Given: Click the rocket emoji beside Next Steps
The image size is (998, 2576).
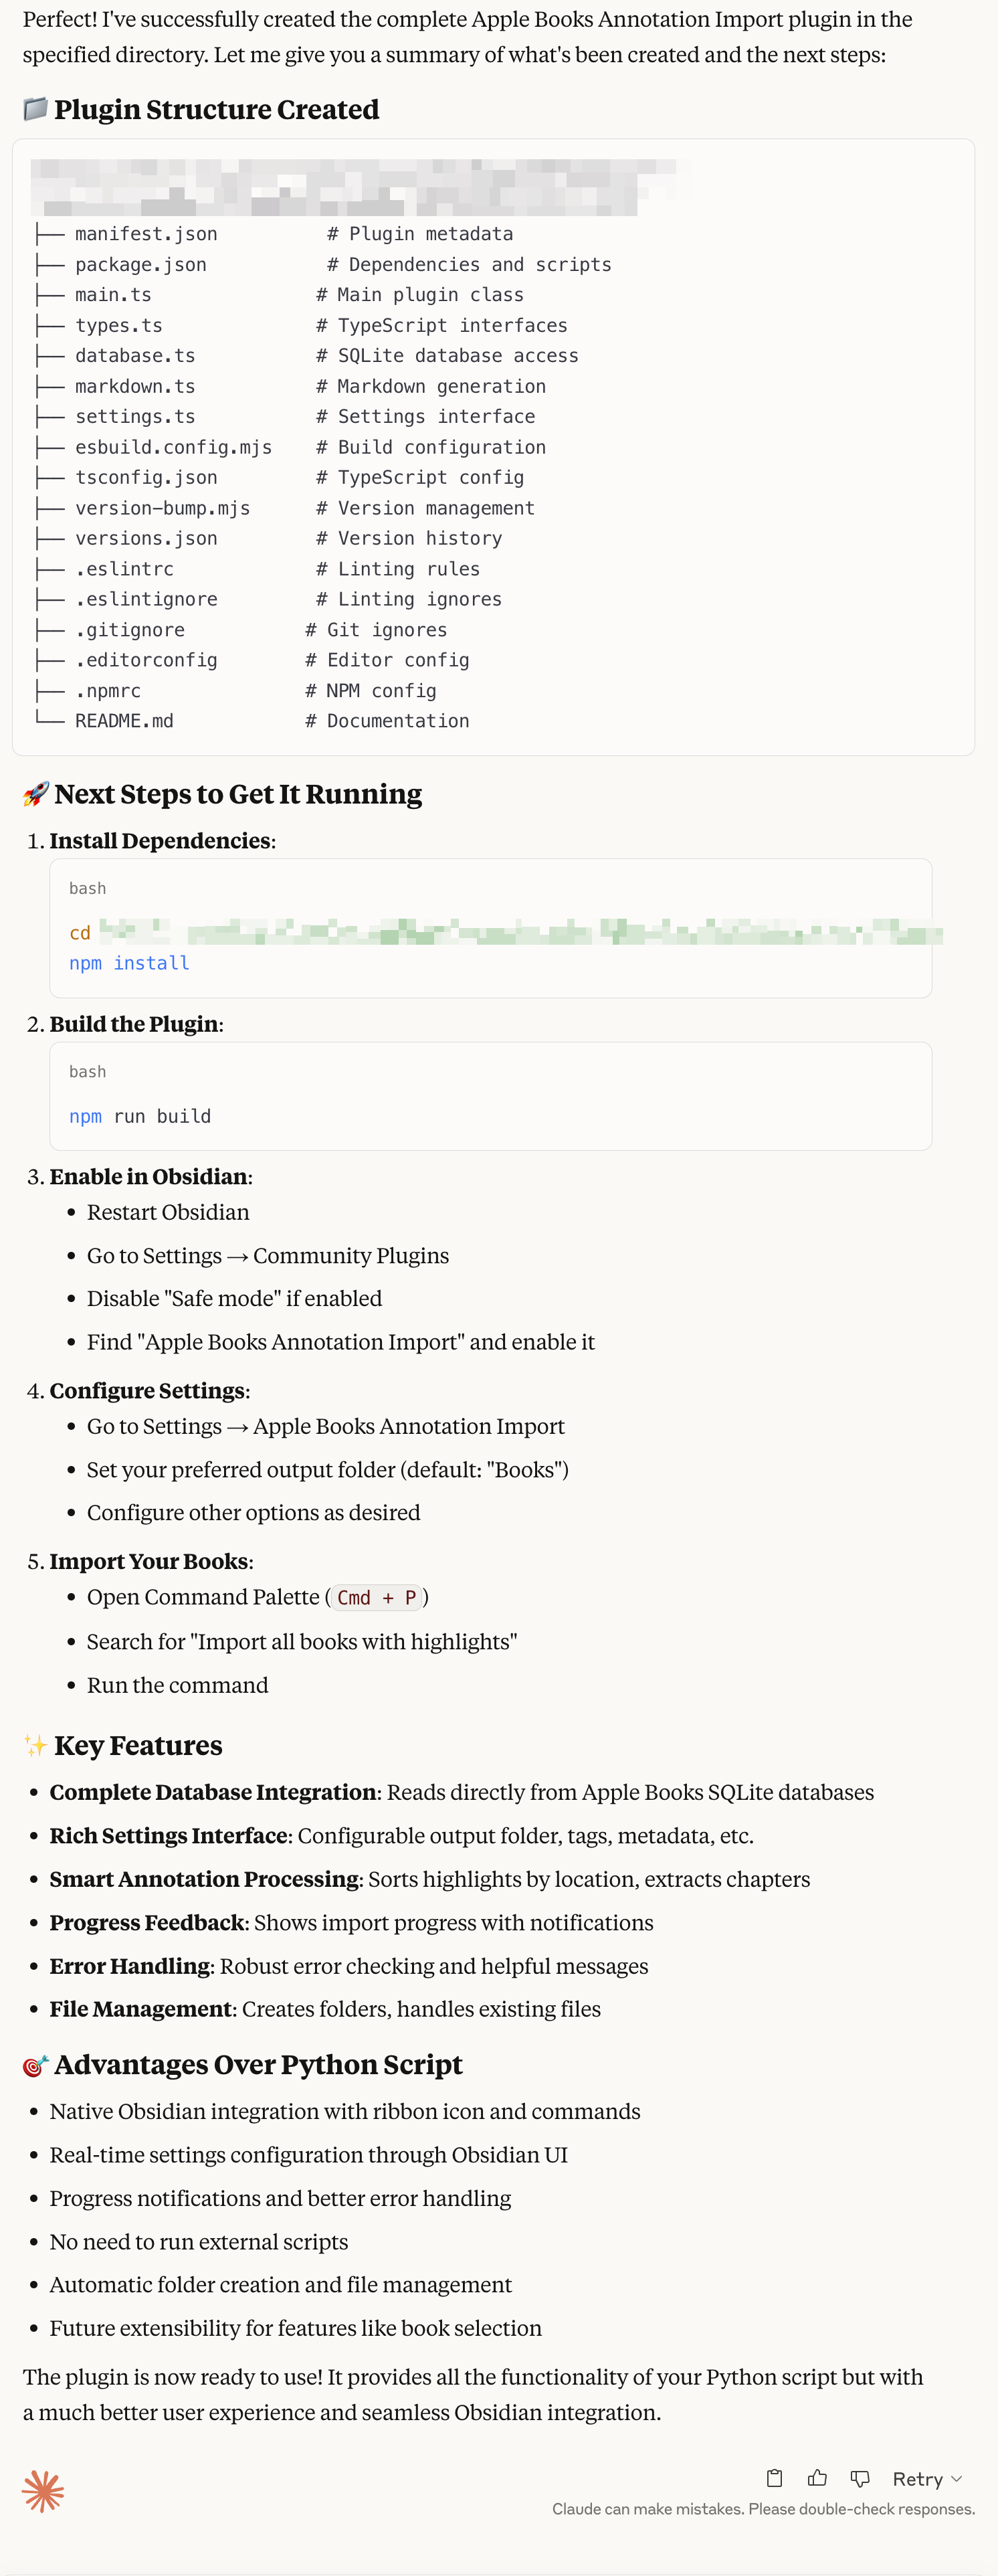Looking at the screenshot, I should [35, 794].
